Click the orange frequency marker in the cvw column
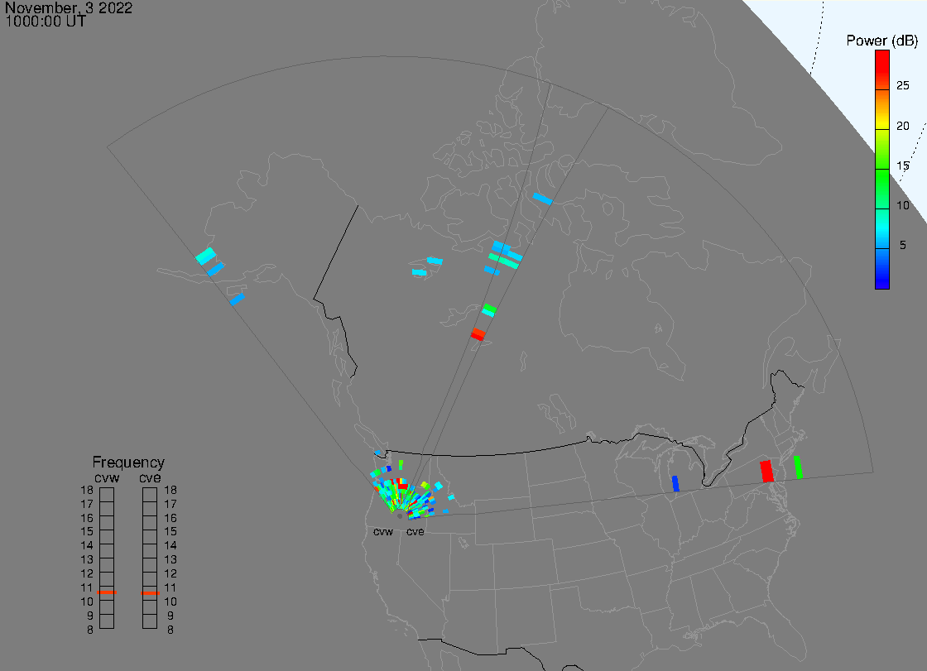 [x=107, y=592]
